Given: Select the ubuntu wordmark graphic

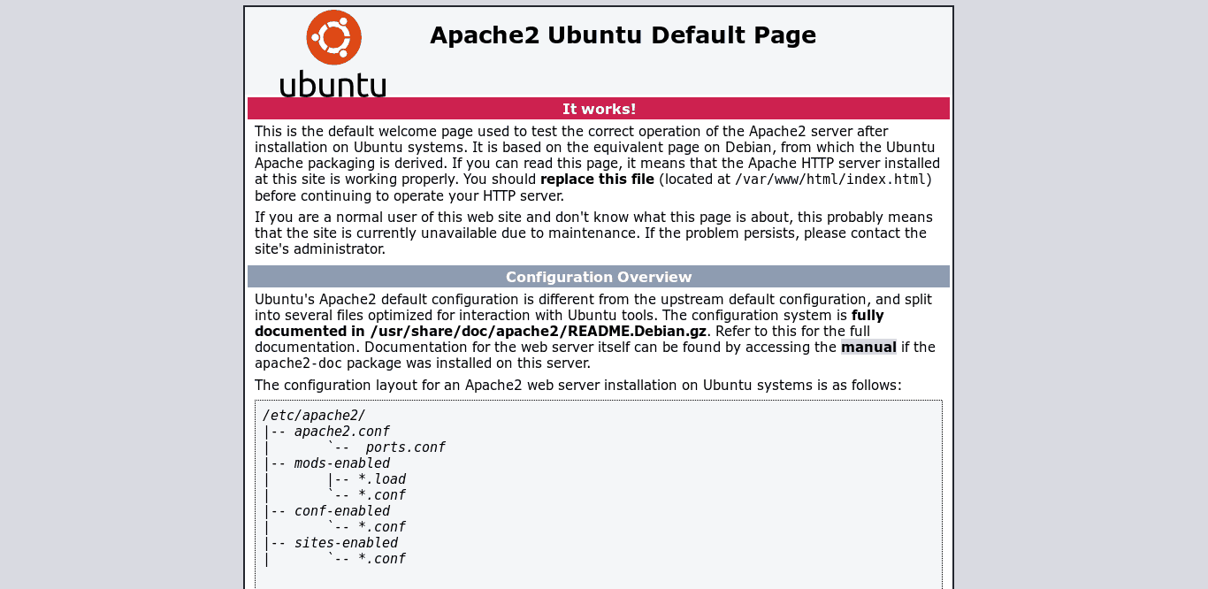Looking at the screenshot, I should 333,83.
